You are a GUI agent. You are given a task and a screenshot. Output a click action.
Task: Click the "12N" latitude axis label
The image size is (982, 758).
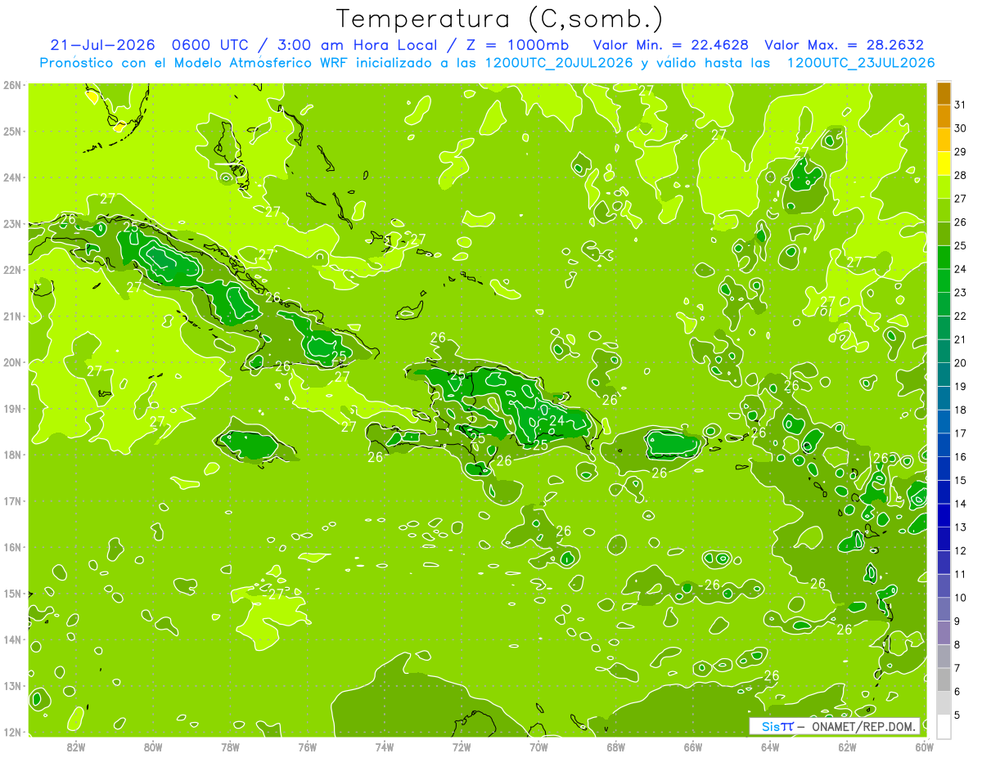point(11,732)
